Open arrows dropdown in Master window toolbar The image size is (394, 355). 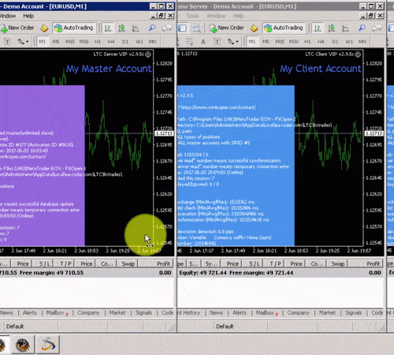coord(23,42)
